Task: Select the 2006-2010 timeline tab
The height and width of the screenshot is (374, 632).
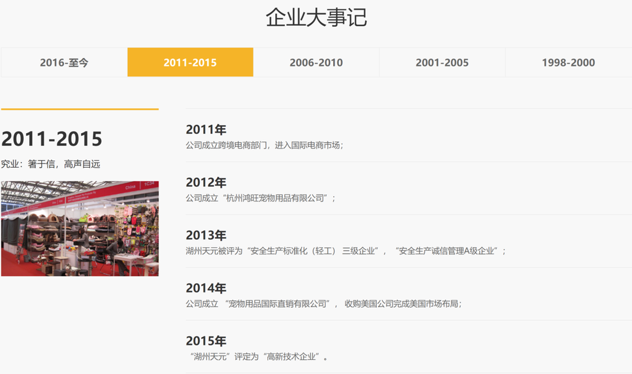Action: tap(316, 62)
